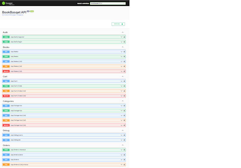241x168 pixels.
Task: Collapse the Orders section chevron
Action: pos(123,145)
